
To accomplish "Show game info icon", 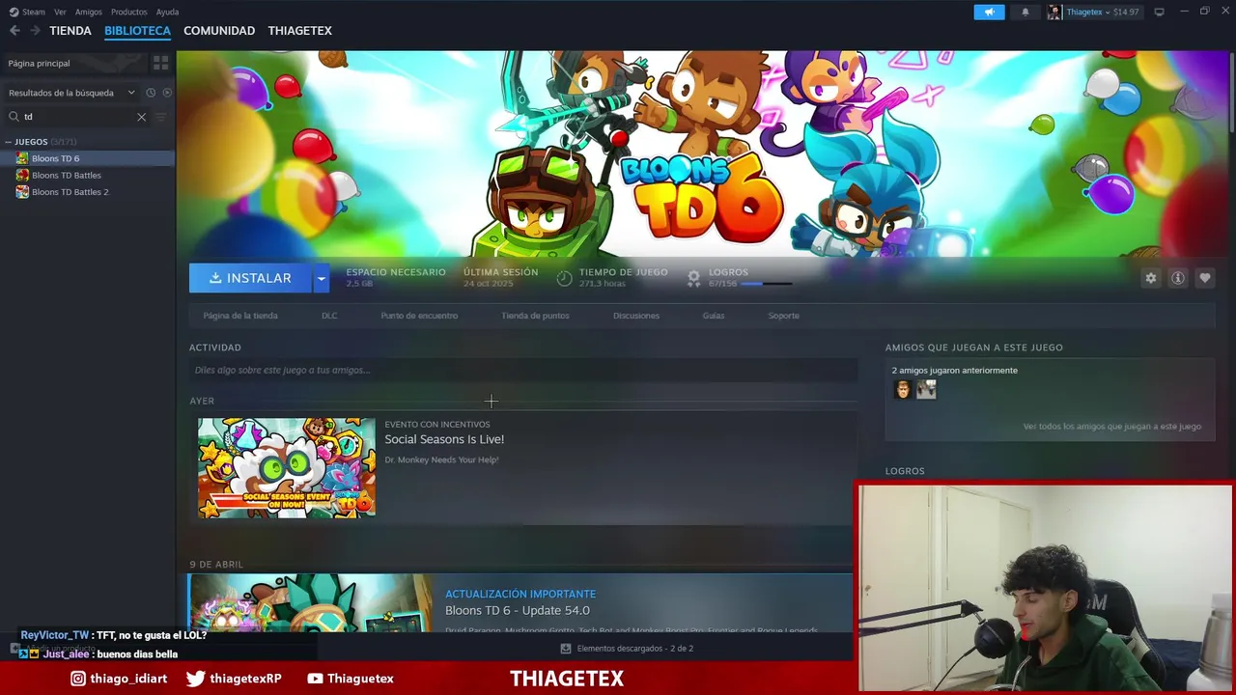I will click(1177, 278).
